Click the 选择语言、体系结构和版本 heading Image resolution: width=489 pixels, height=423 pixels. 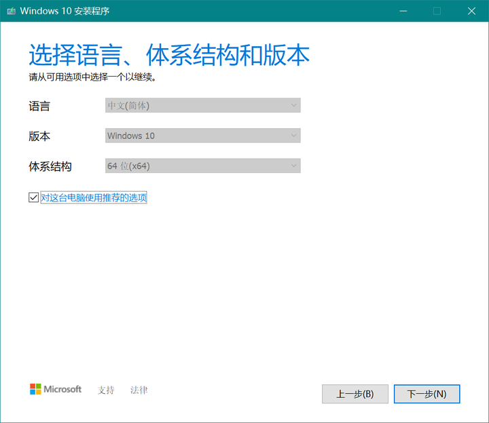coord(169,55)
